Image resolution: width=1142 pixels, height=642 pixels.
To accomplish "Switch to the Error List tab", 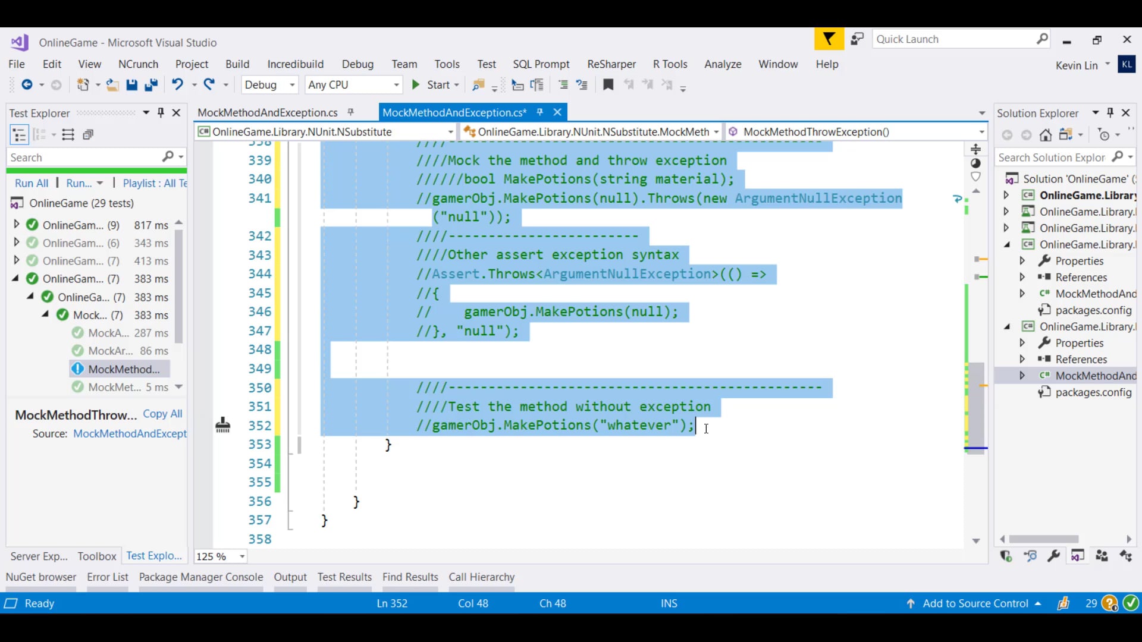I will click(107, 577).
